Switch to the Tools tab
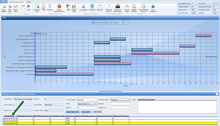Viewport: 220px width, 126px height. click(x=29, y=2)
